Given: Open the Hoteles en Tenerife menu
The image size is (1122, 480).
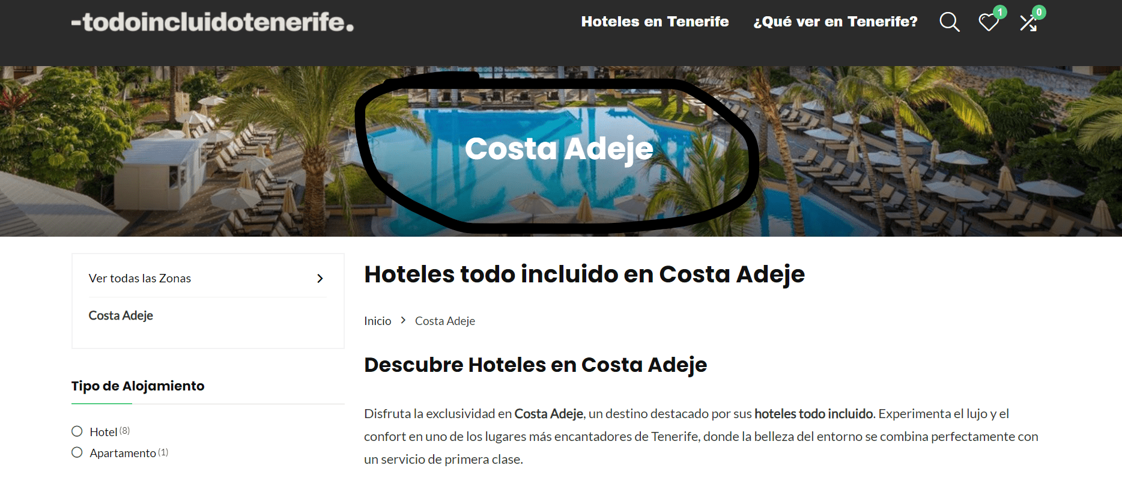Looking at the screenshot, I should coord(655,22).
